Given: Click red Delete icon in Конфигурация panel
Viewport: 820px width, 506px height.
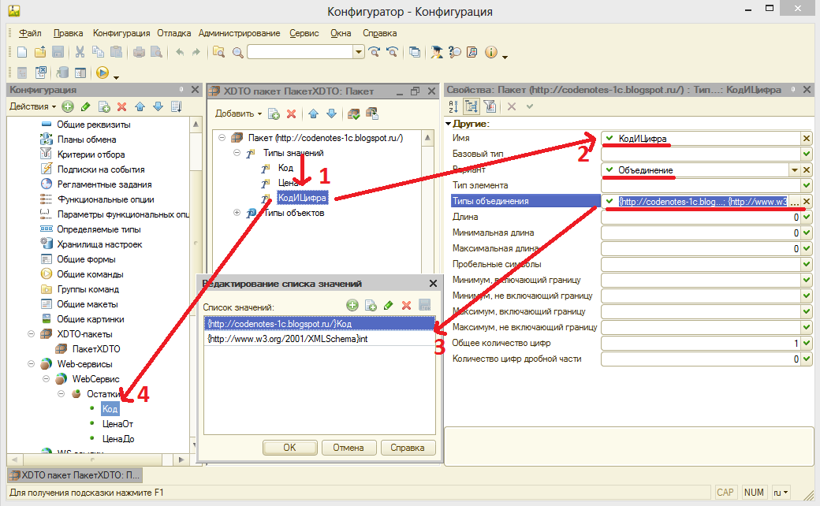Looking at the screenshot, I should click(122, 106).
